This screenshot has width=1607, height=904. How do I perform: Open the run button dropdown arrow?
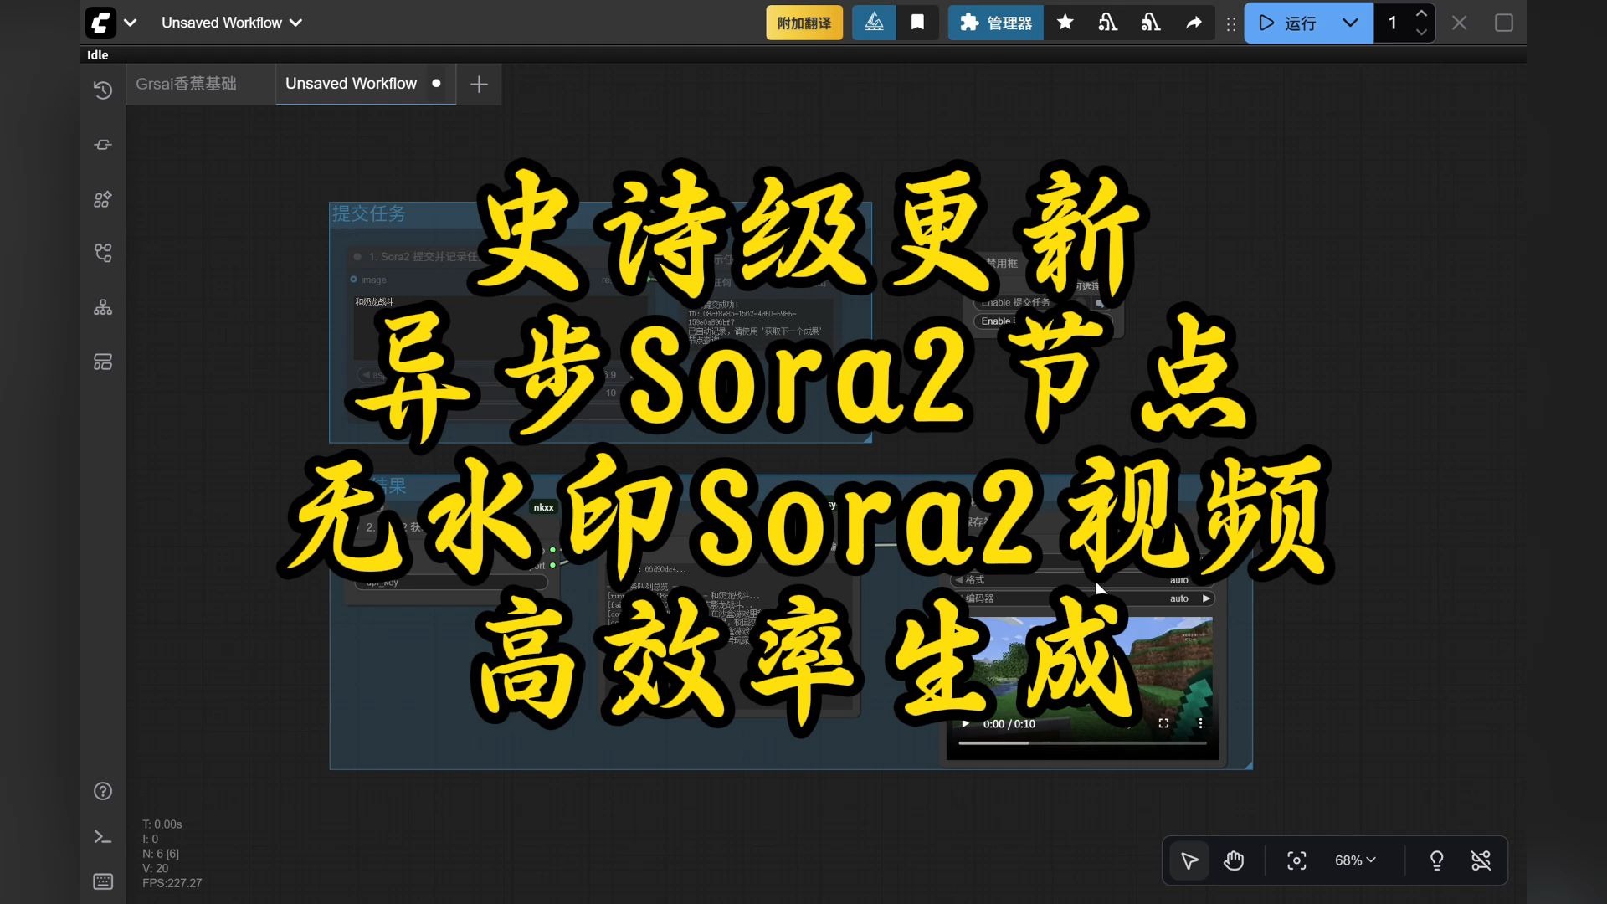point(1350,23)
